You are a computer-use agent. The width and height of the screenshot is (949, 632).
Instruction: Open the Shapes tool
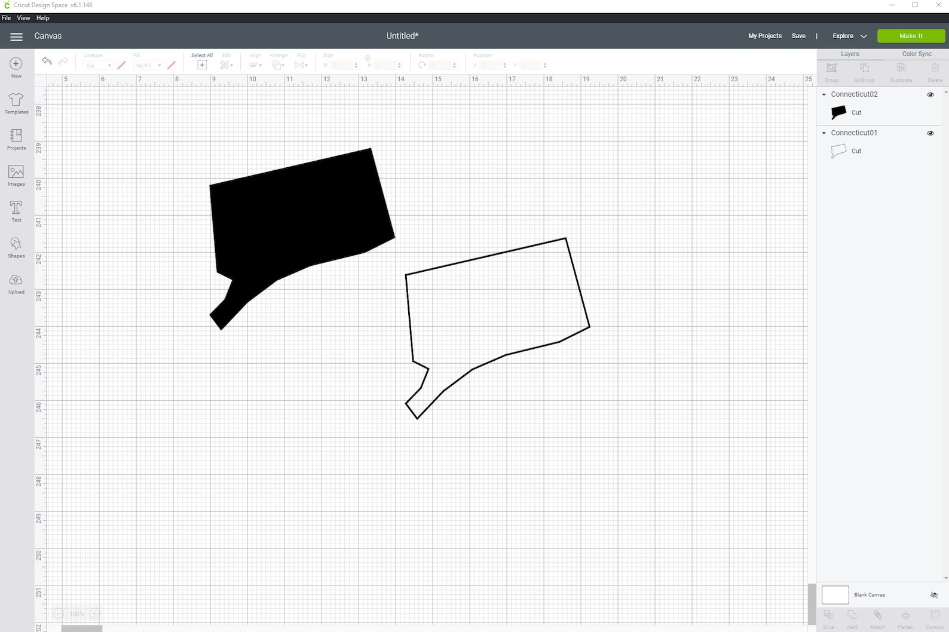16,247
